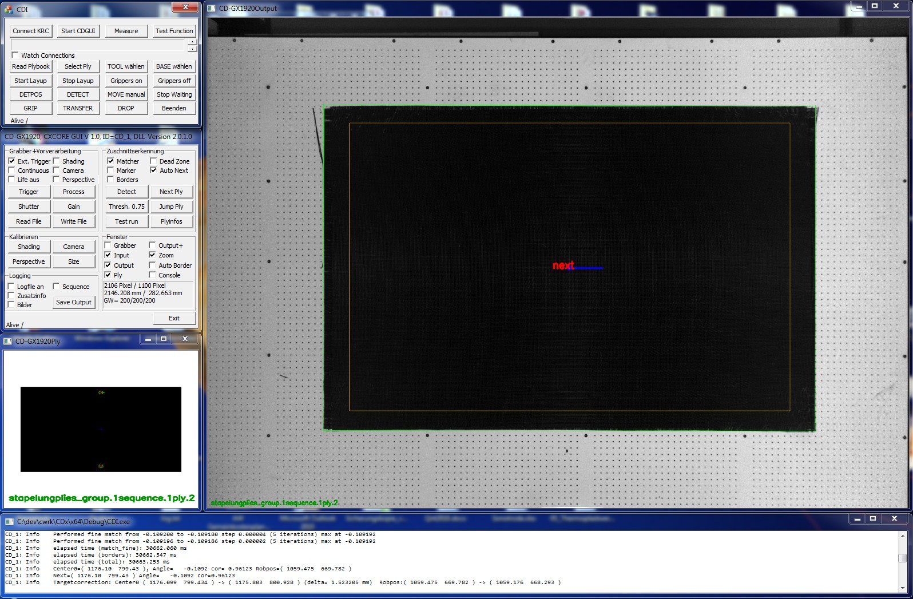
Task: Click the Exit button in CXCORE GUI
Action: point(174,318)
